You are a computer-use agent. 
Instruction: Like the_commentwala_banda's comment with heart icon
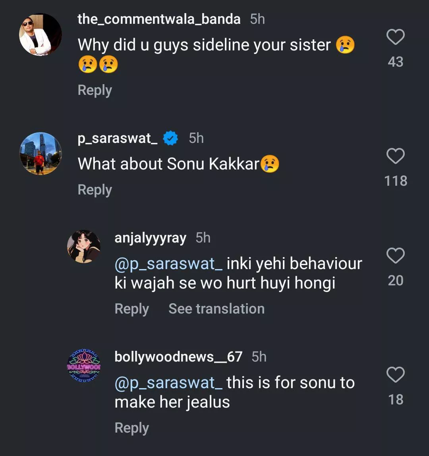(395, 37)
